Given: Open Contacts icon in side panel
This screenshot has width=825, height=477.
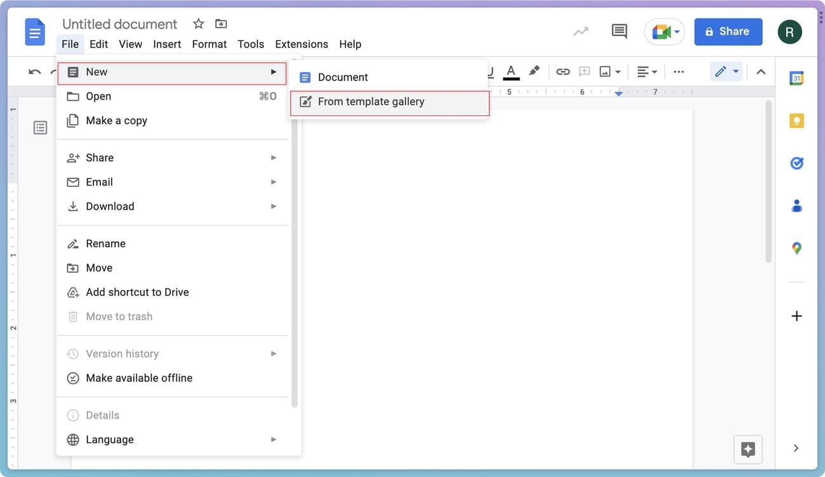Looking at the screenshot, I should point(796,206).
